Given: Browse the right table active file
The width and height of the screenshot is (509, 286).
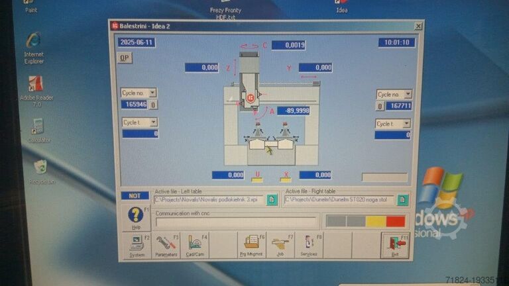Looking at the screenshot, I should click(402, 199).
